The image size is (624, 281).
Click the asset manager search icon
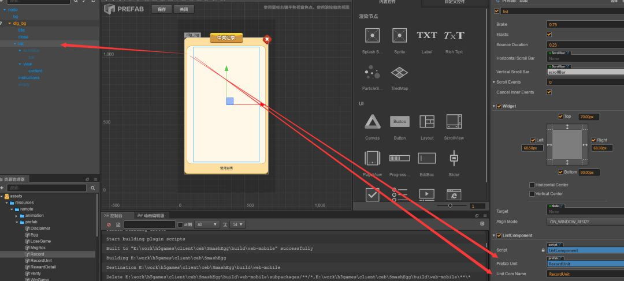(x=92, y=188)
